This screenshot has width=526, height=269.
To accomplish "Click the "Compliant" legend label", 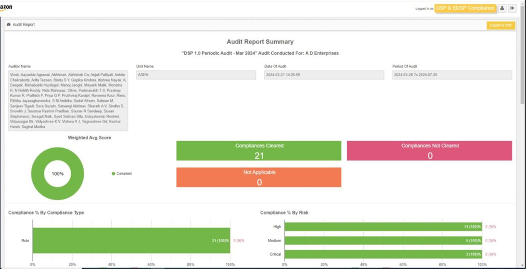I will point(124,174).
